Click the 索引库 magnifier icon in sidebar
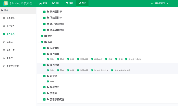Viewport: 178px width, 106px height. [4, 58]
